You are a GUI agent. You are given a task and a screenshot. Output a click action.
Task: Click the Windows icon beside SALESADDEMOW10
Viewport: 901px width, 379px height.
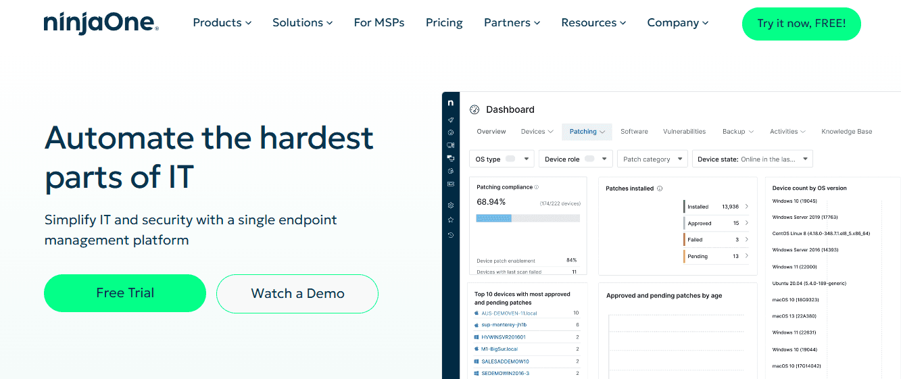(477, 361)
